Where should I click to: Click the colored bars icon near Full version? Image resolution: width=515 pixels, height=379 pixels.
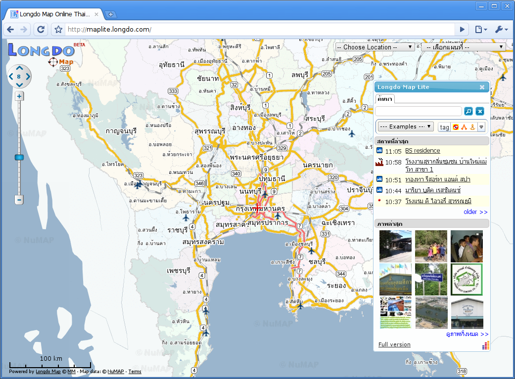click(485, 345)
